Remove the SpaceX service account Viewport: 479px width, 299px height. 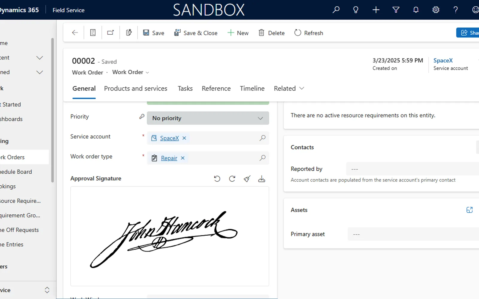click(184, 138)
